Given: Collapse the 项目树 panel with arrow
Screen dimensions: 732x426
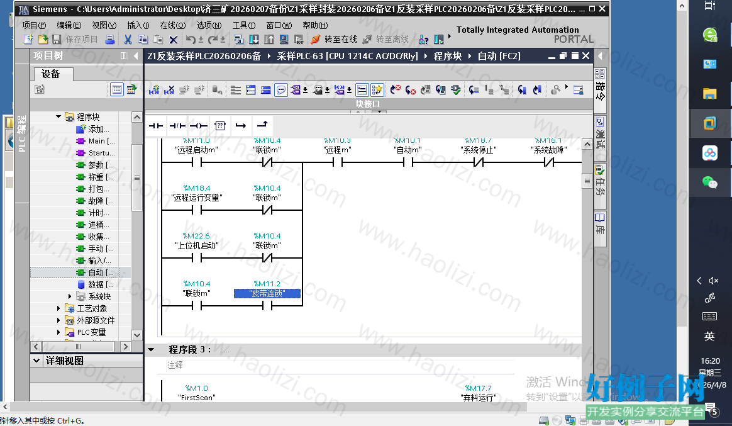Looking at the screenshot, I should [x=136, y=56].
